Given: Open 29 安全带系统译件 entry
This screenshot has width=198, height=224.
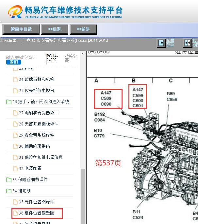Looking at the screenshot, I should (37, 135).
